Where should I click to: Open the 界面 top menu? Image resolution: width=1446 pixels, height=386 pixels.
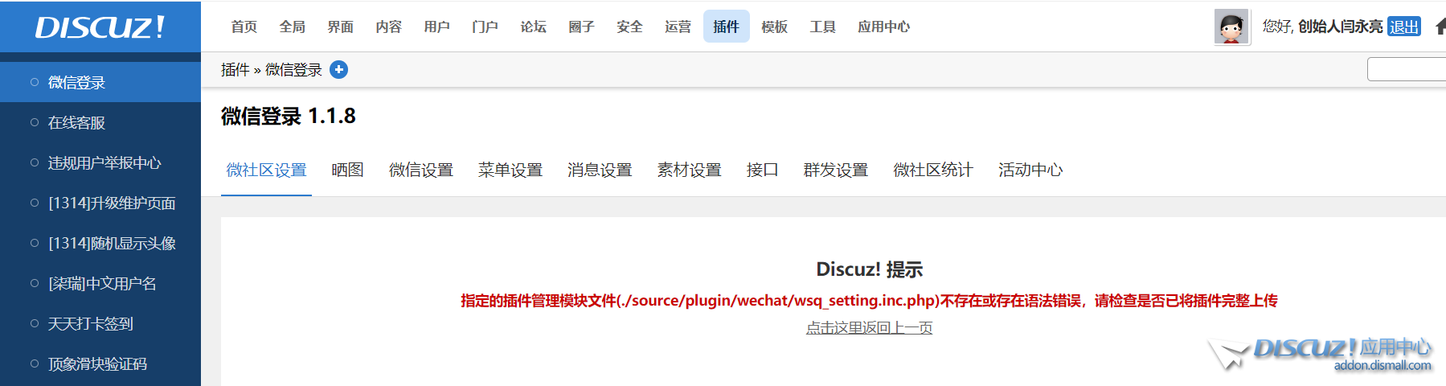click(341, 27)
